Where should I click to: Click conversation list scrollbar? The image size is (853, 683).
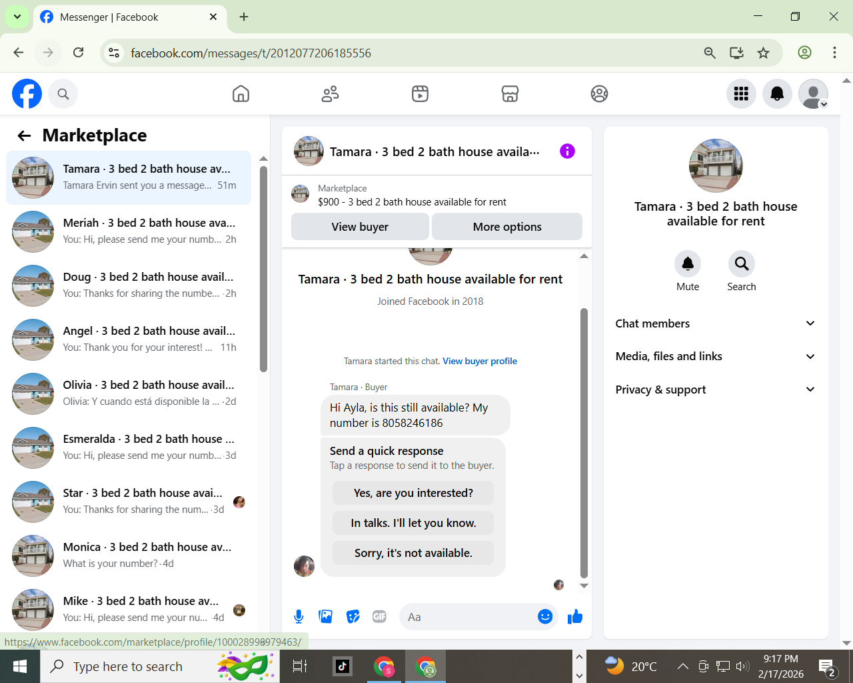(x=263, y=269)
